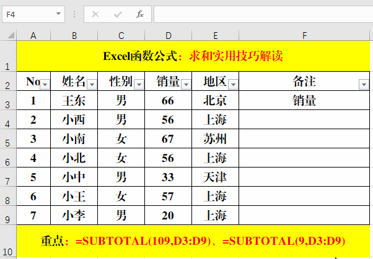Select the cell containing 小李
This screenshot has height=259, width=373.
(74, 215)
